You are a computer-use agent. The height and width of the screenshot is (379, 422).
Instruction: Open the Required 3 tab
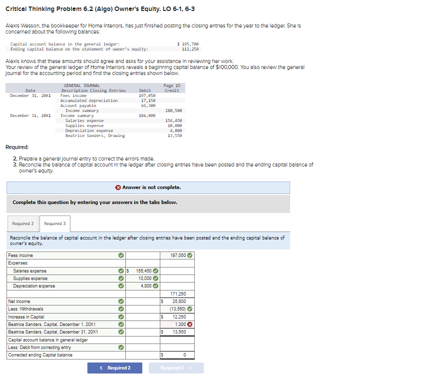tap(54, 223)
